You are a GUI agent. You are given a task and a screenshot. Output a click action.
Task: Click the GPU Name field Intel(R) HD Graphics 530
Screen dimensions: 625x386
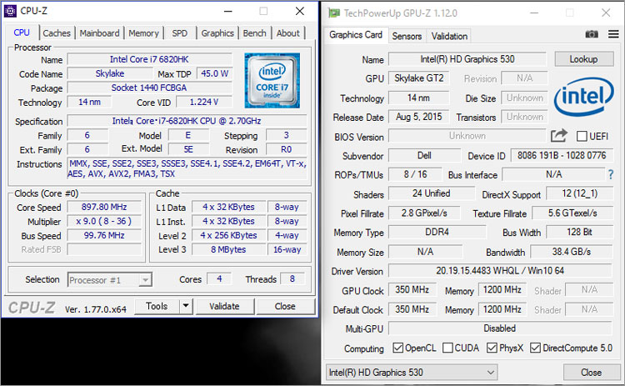tap(467, 59)
